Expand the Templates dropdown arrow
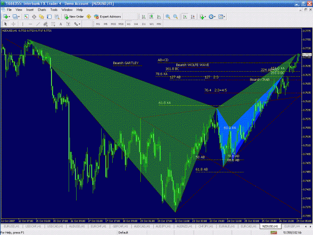313x235 pixels. click(224, 17)
